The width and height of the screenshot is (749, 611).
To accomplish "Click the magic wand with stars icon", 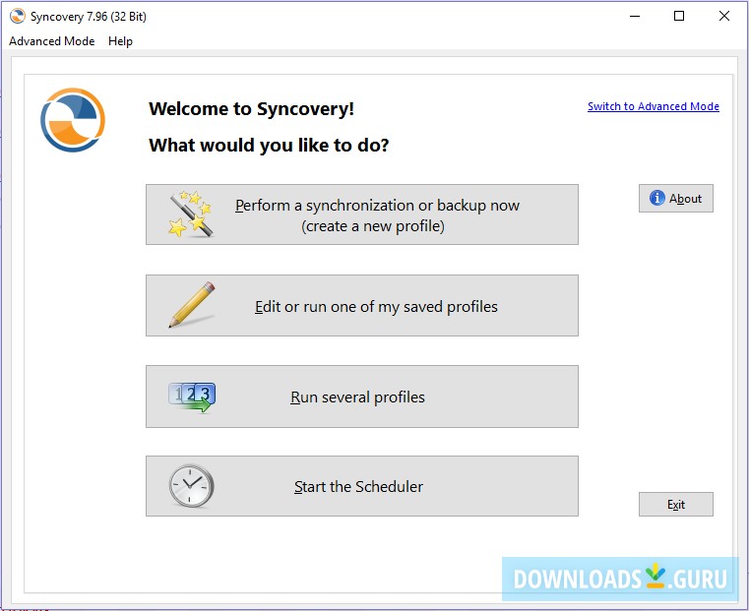I will click(190, 214).
